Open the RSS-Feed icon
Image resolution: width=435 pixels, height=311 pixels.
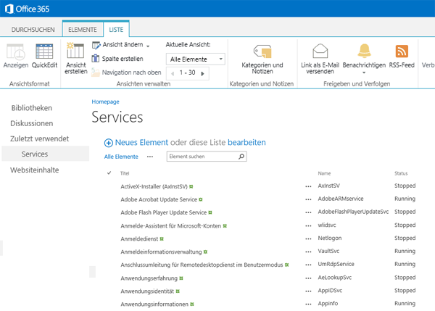click(402, 51)
